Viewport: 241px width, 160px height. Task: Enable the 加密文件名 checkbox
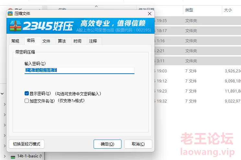pyautogui.click(x=27, y=101)
